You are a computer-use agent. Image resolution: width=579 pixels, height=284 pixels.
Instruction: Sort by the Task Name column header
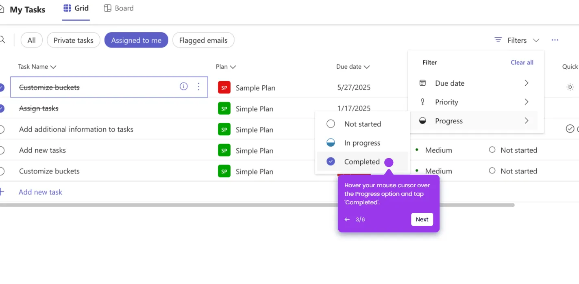tap(37, 67)
